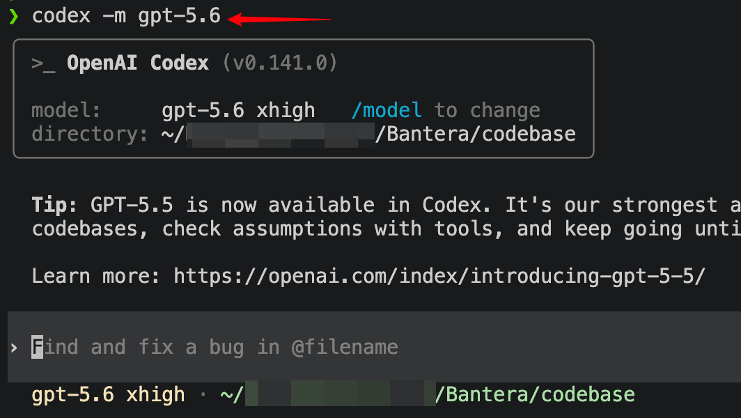Click the 'OpenAI Codex' header title
Screen dimensions: 741x418
coord(137,63)
